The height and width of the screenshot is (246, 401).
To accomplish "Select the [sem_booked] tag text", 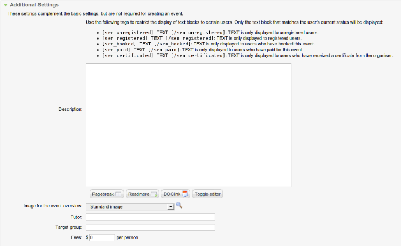I will point(119,44).
